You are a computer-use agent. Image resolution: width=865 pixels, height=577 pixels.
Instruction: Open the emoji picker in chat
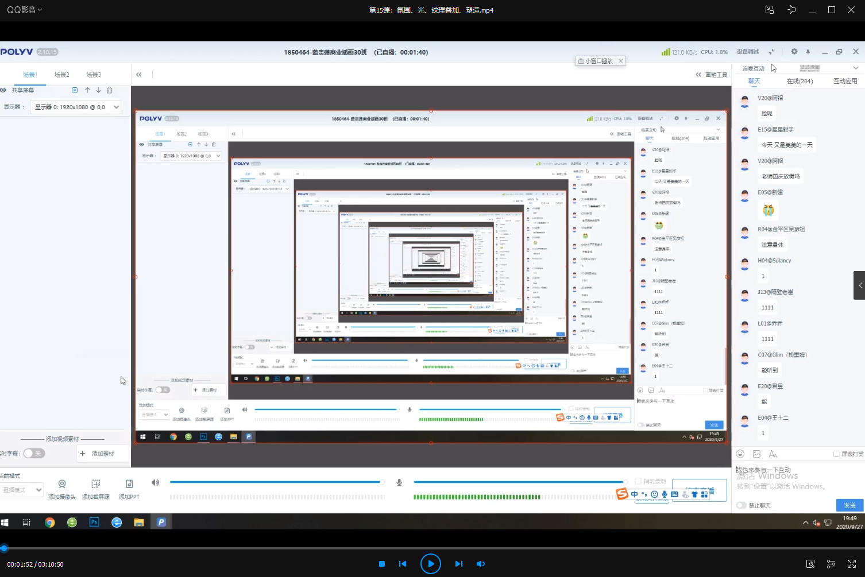point(740,454)
